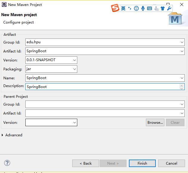Open Artifact Group Id dropdown arrow
Viewport: 188px width, 173px height.
(x=182, y=42)
